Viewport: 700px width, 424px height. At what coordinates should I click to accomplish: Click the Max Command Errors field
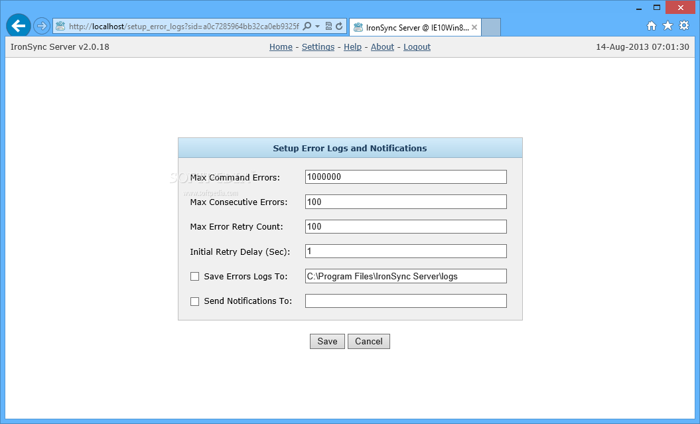coord(406,177)
